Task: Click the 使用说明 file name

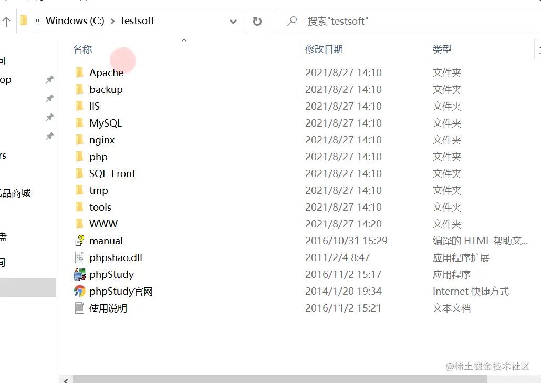Action: coord(108,308)
